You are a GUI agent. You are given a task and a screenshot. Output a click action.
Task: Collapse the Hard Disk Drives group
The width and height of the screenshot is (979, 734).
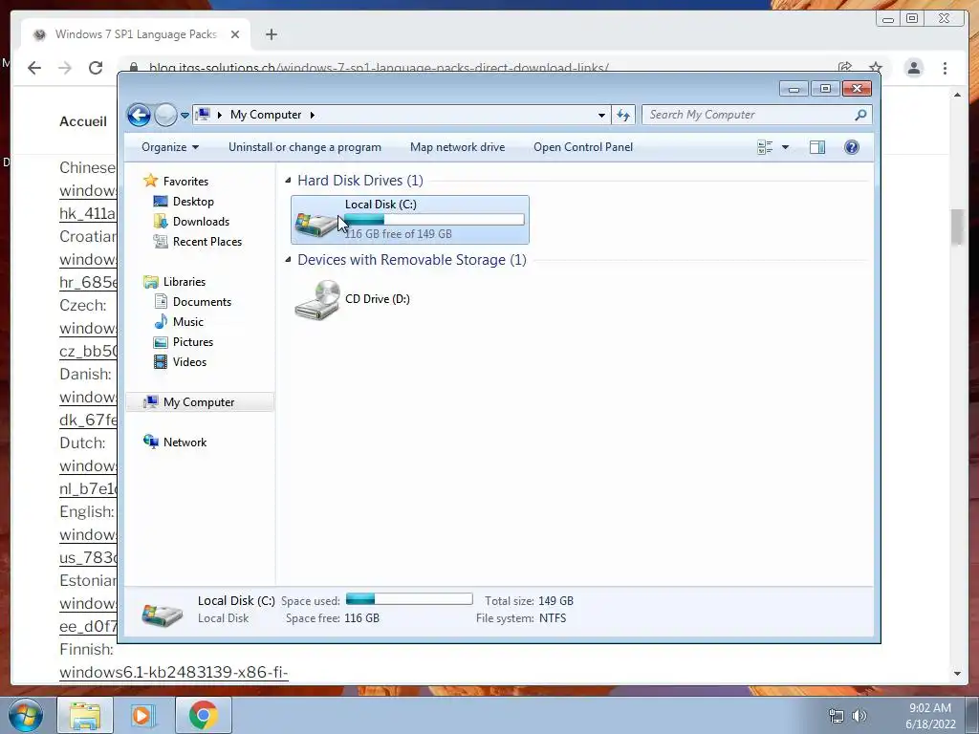(x=288, y=181)
